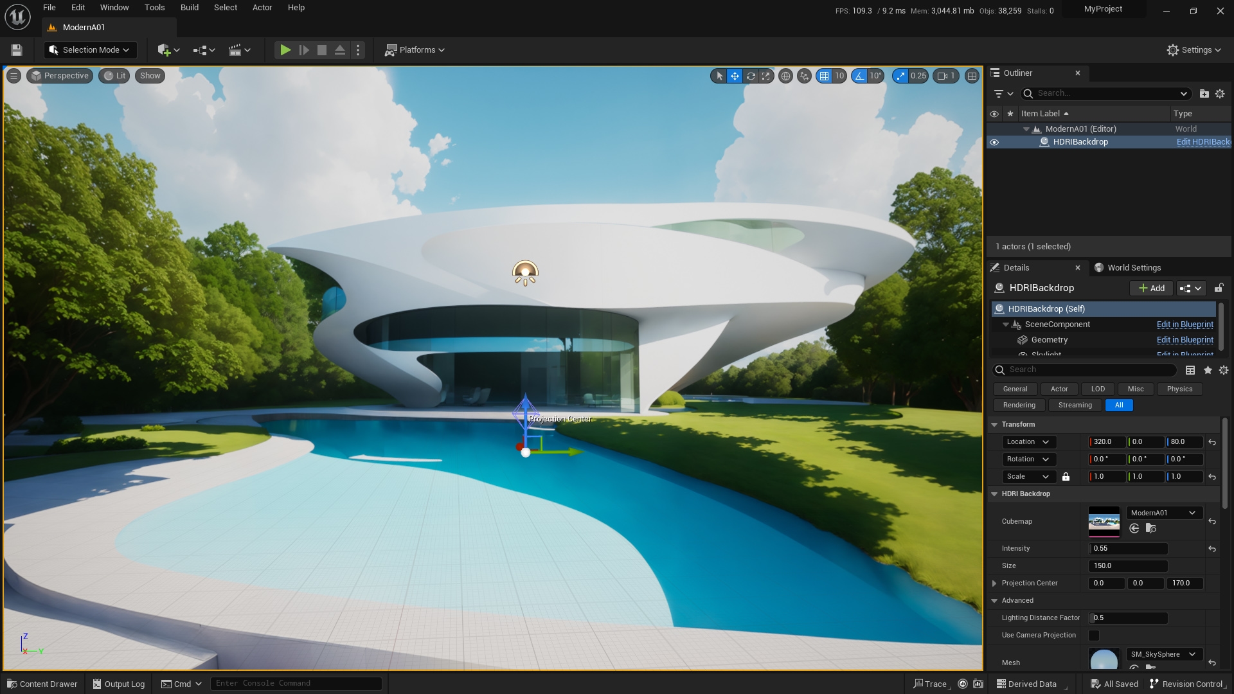Screen dimensions: 1234x694
Task: Enable Use Camera Projection checkbox
Action: coord(1095,635)
